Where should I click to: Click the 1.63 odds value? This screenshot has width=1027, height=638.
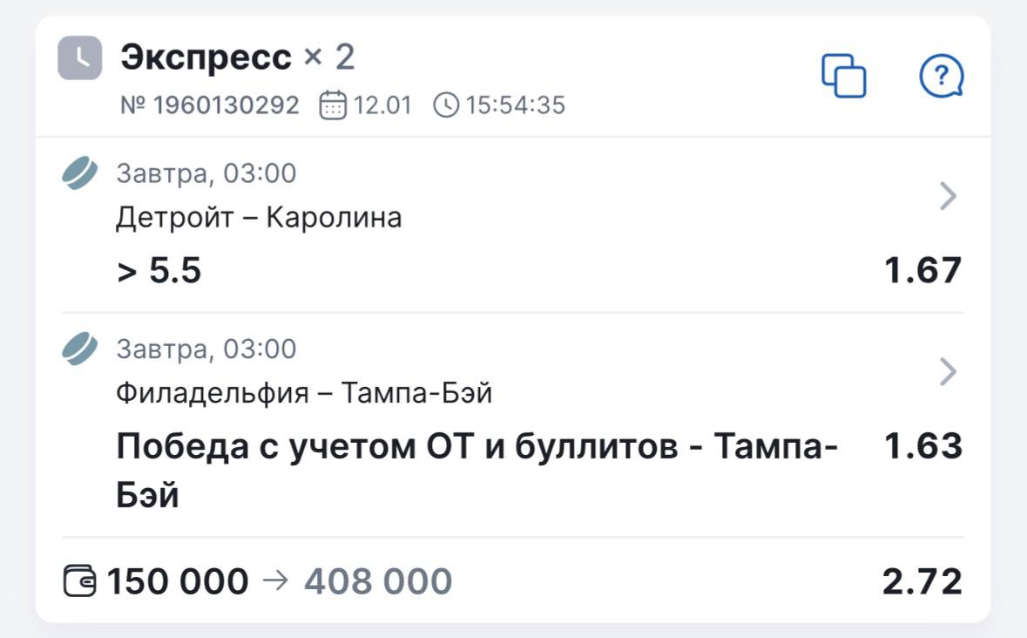[922, 446]
